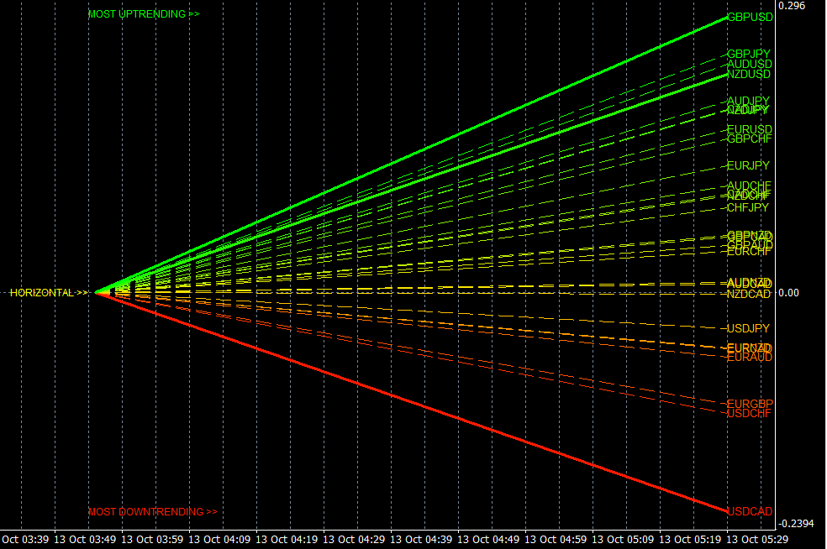Select the EURUSD trend line label

pyautogui.click(x=749, y=129)
